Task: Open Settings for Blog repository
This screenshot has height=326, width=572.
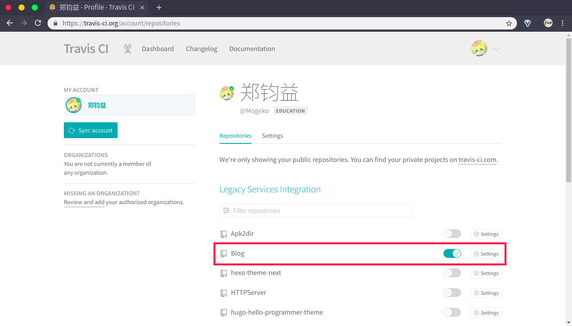Action: (x=486, y=254)
